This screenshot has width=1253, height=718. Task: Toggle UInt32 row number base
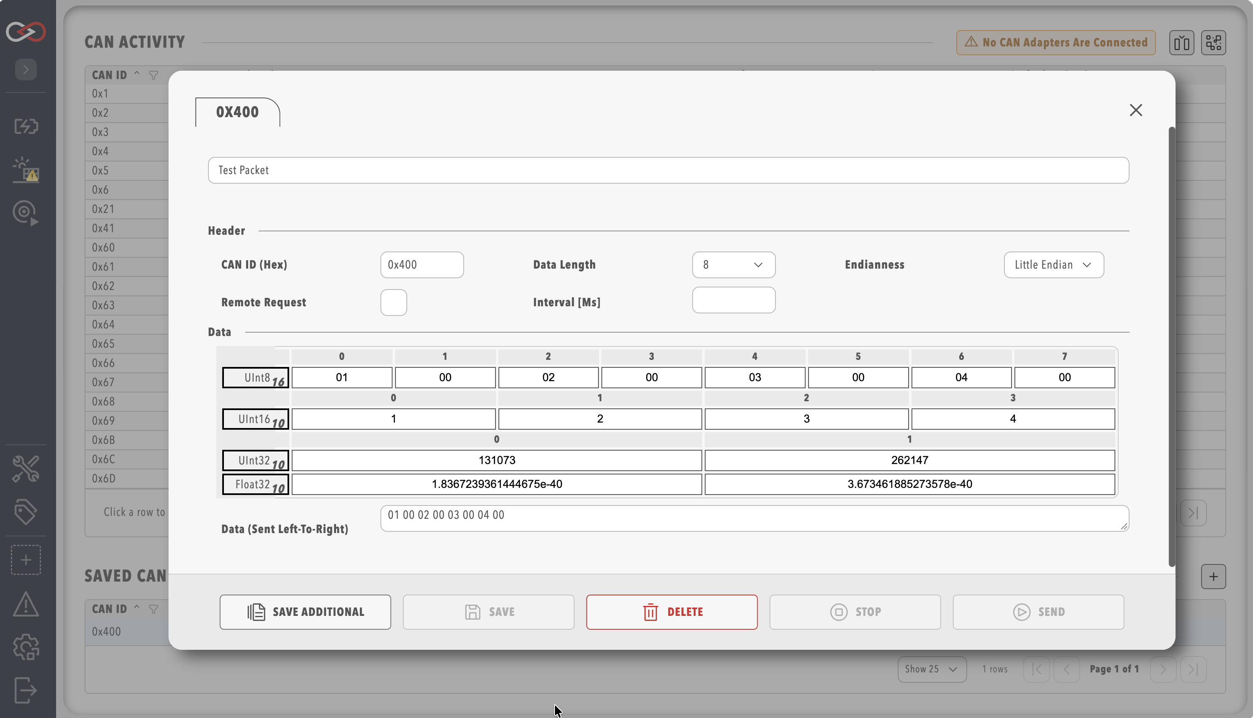[x=255, y=461]
